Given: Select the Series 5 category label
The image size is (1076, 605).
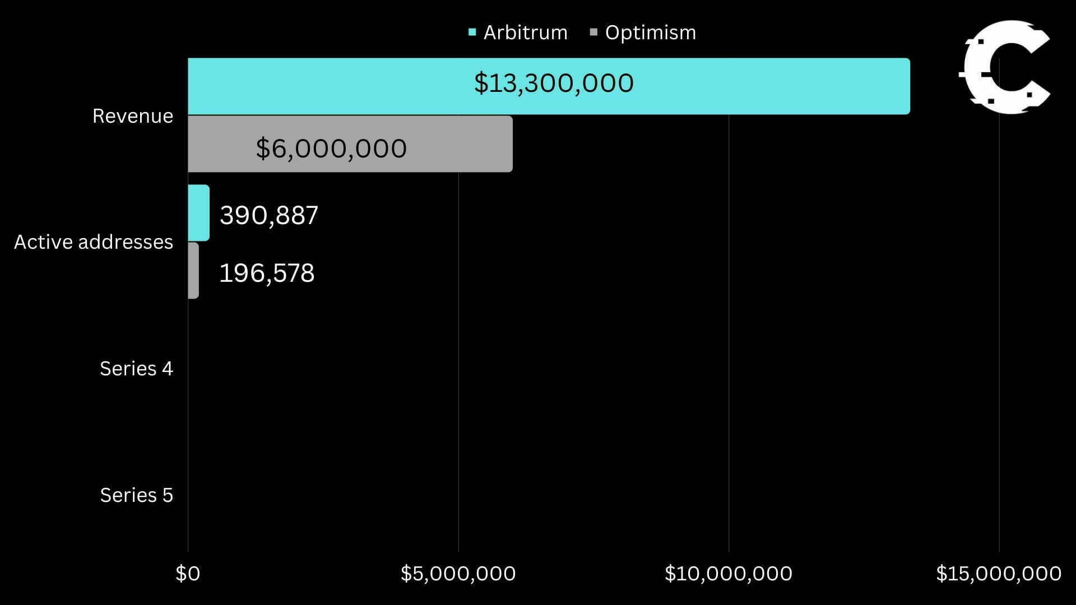Looking at the screenshot, I should 136,495.
